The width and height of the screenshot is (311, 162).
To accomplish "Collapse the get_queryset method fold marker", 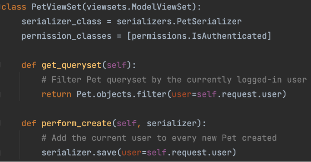I will 0,65.
